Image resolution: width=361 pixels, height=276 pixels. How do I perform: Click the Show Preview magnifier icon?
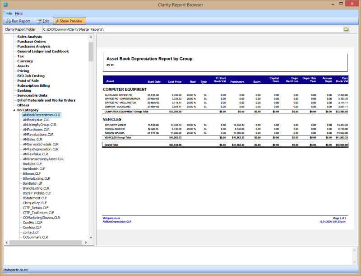coord(56,21)
